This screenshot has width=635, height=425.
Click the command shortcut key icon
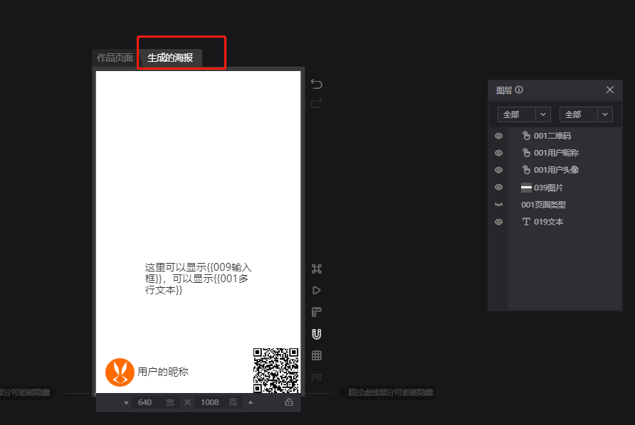point(317,269)
